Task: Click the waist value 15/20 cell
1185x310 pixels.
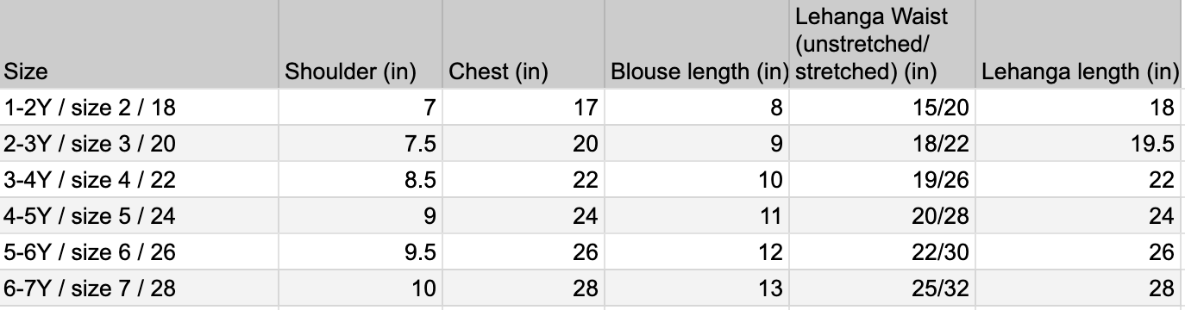Action: point(882,108)
